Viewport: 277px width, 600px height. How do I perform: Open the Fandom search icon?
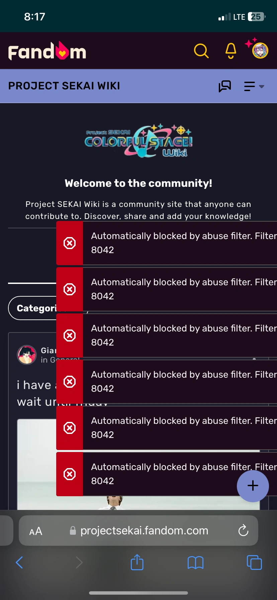tap(201, 51)
